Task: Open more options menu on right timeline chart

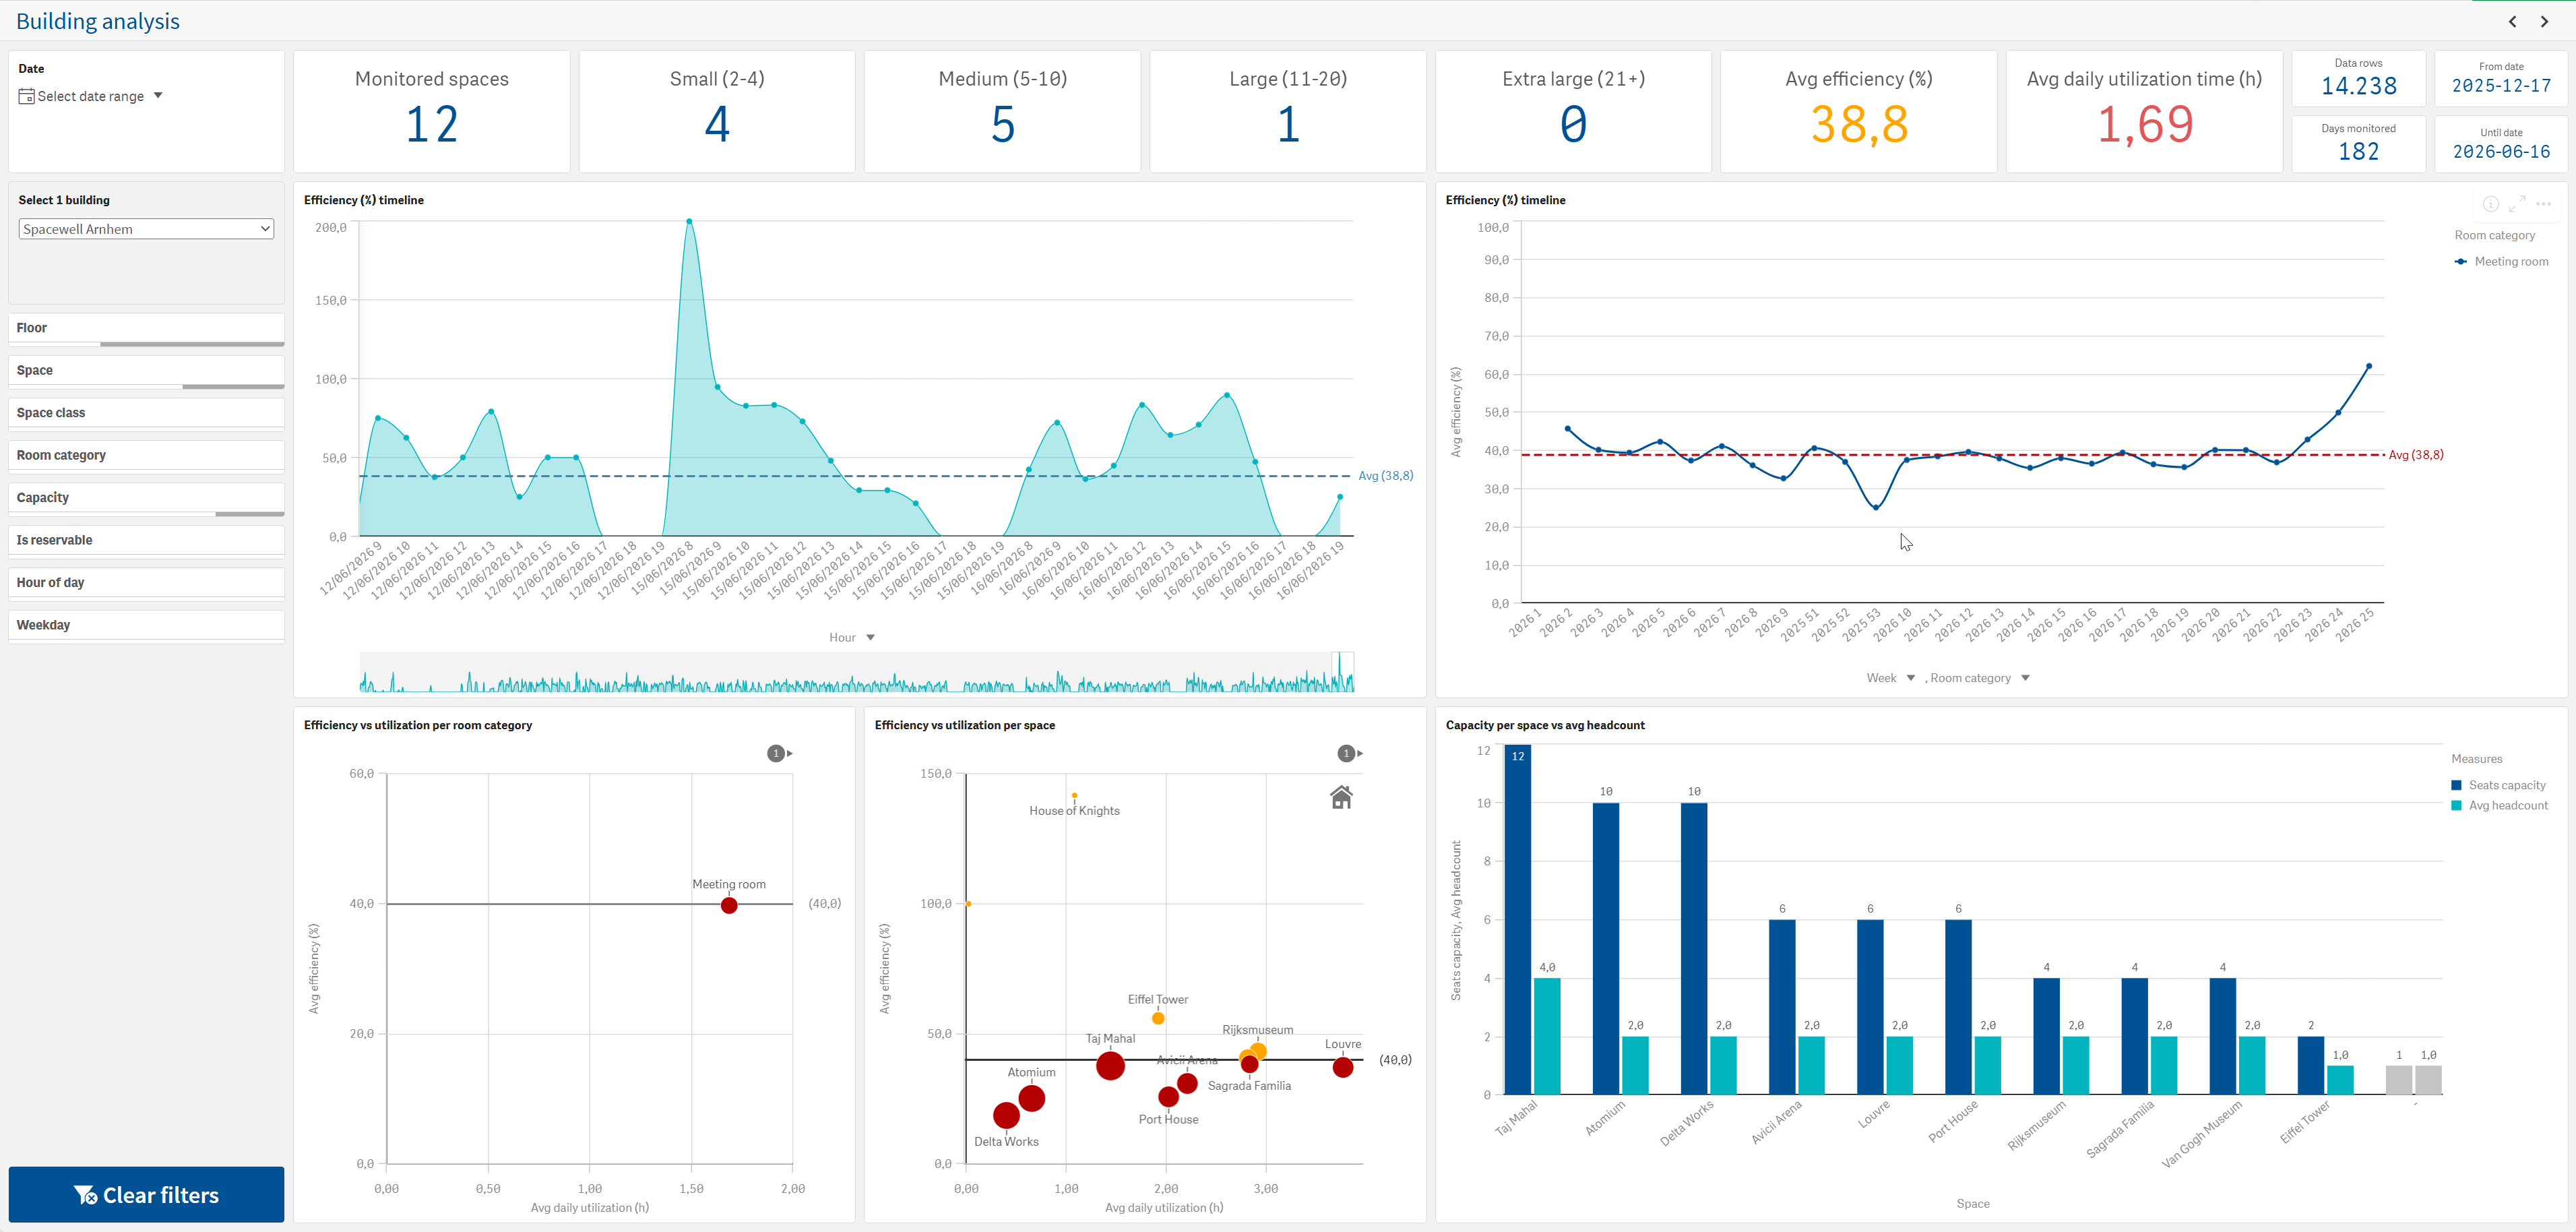Action: click(x=2544, y=204)
